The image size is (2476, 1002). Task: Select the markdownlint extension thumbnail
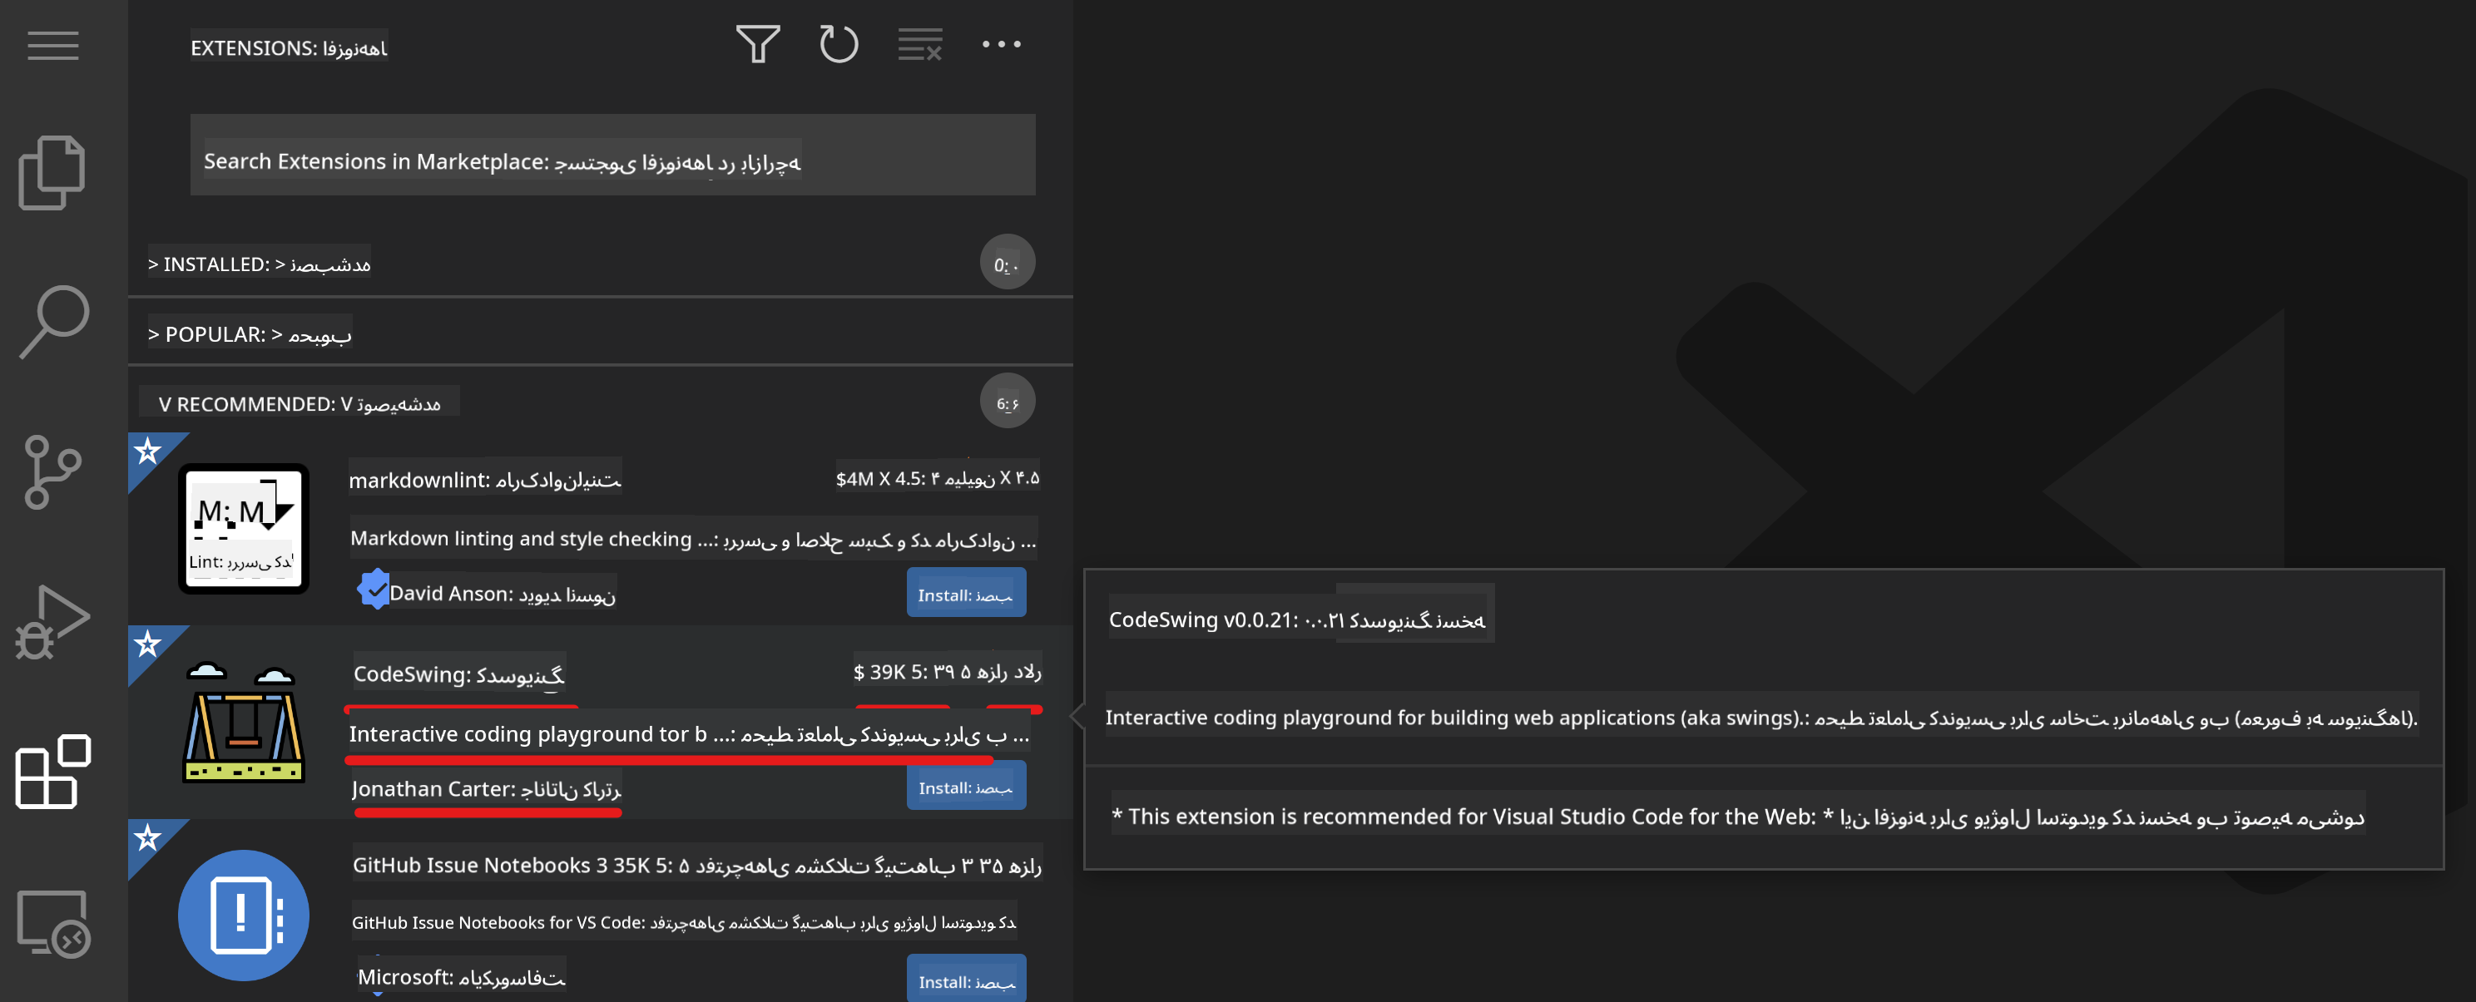tap(243, 528)
